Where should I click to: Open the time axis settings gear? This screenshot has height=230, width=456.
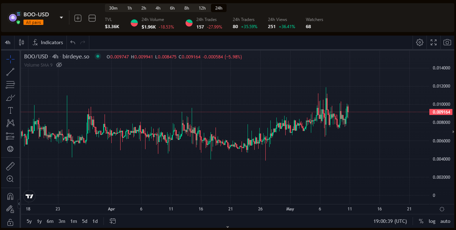pyautogui.click(x=442, y=209)
